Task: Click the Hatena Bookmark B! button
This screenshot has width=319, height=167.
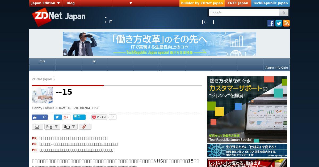Action: (79, 117)
